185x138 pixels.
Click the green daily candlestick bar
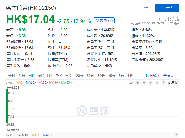7,107
